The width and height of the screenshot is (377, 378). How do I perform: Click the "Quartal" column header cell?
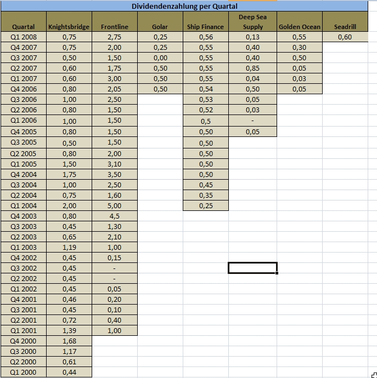(x=24, y=21)
